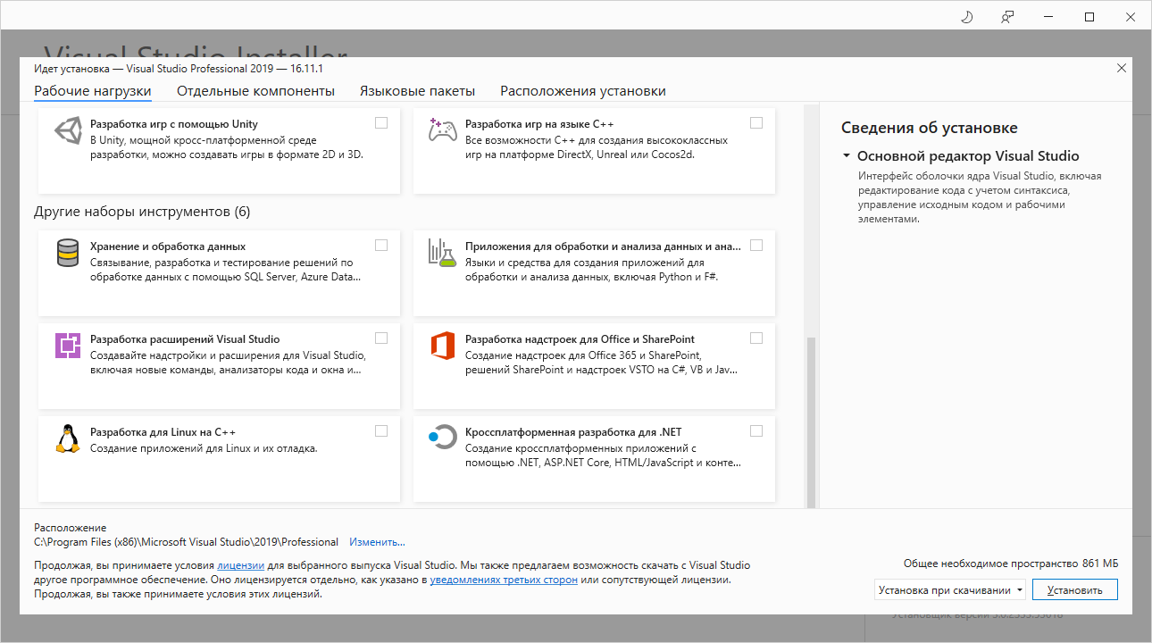Click the data storage database icon

pyautogui.click(x=68, y=254)
